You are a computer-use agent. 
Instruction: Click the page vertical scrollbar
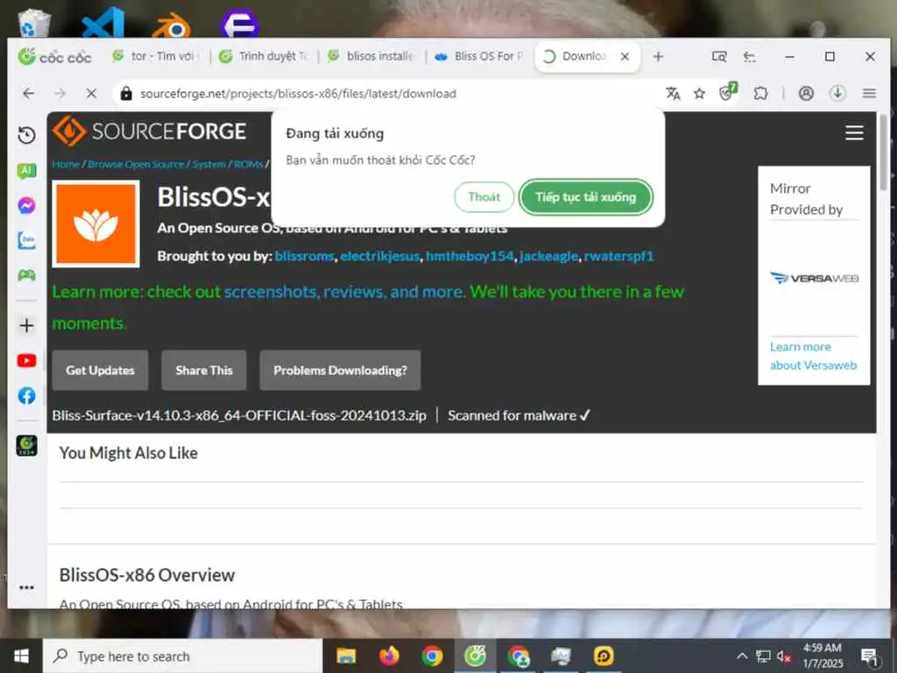[x=884, y=153]
